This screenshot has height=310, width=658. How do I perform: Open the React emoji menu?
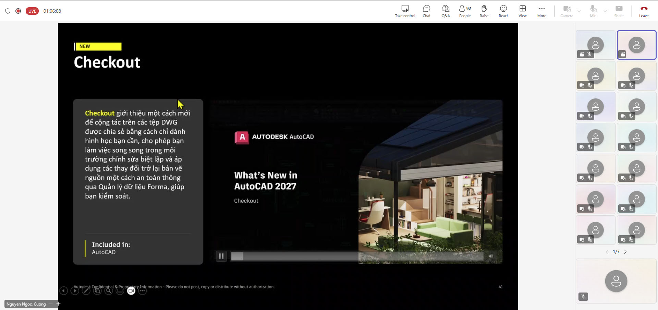coord(503,11)
